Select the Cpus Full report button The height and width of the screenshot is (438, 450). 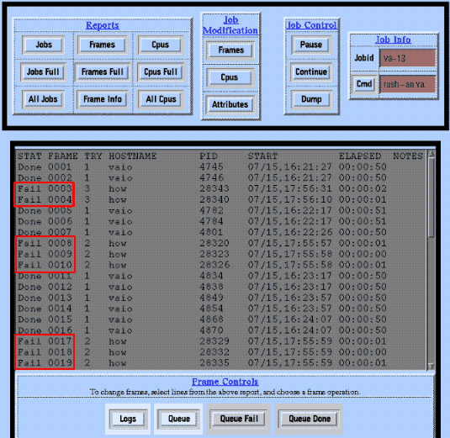[161, 71]
